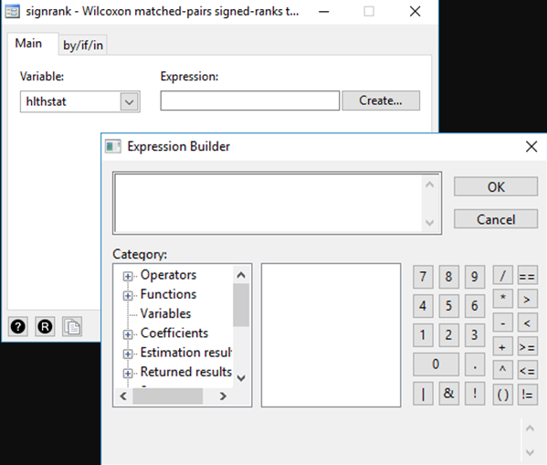
Task: Click keypad button 8
Action: 448,277
